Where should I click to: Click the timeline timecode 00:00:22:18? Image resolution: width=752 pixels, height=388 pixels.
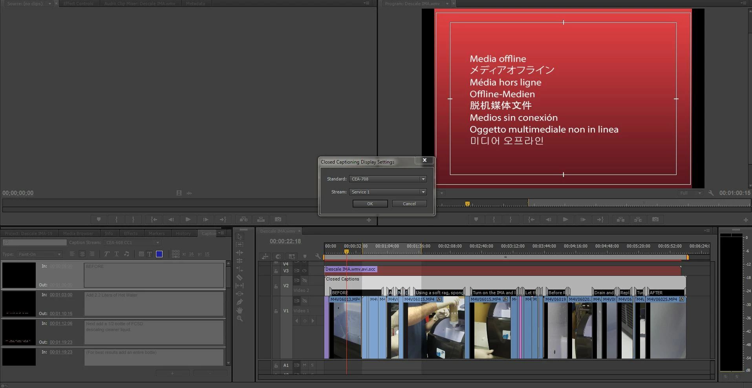coord(285,241)
